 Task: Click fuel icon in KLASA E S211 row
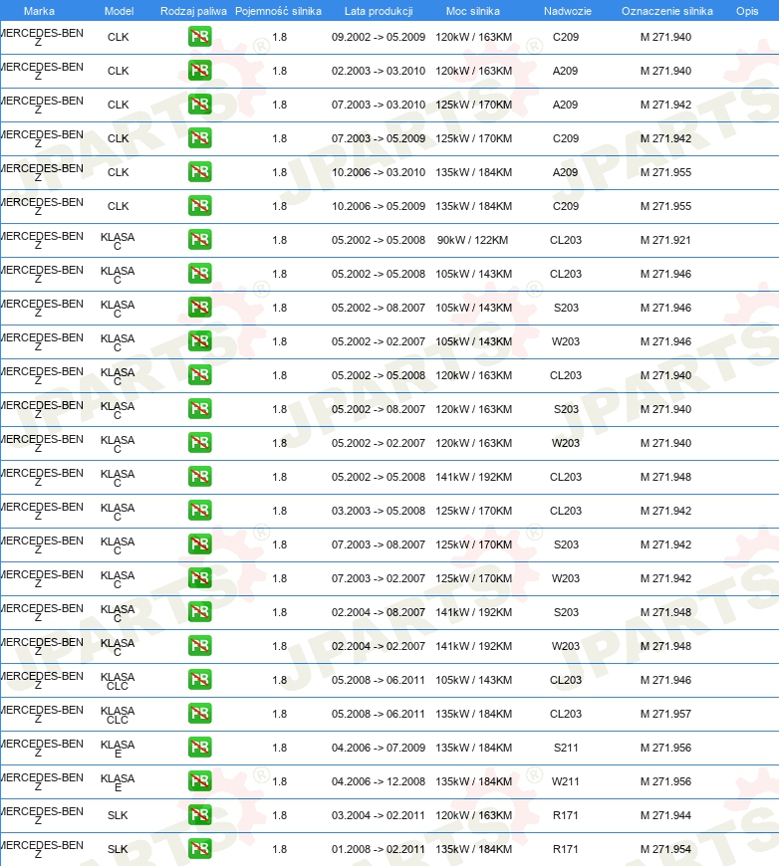click(199, 748)
